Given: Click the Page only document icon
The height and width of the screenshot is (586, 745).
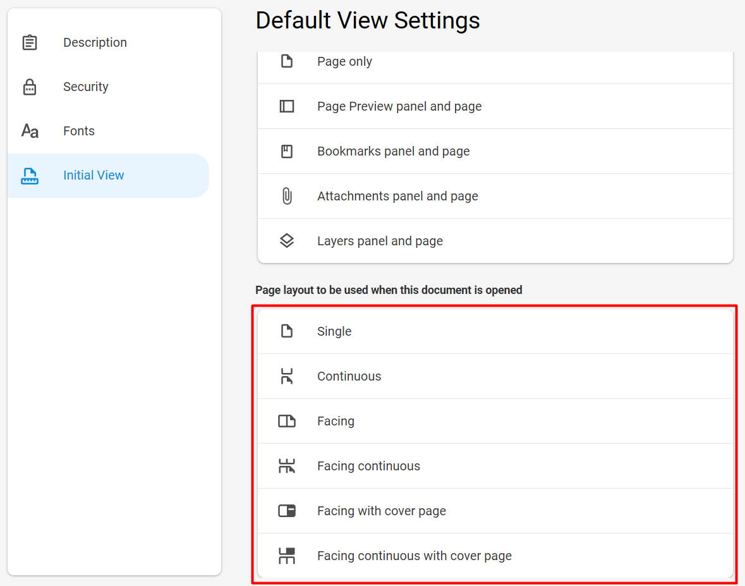Looking at the screenshot, I should click(286, 61).
